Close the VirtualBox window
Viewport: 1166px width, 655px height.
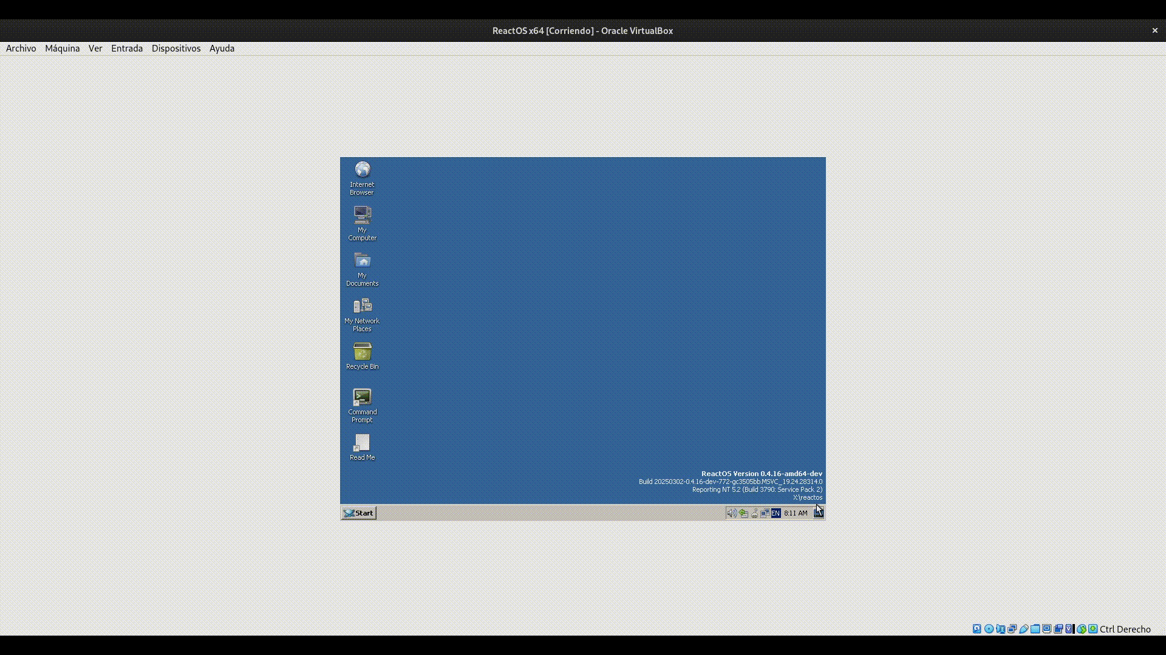(x=1154, y=30)
